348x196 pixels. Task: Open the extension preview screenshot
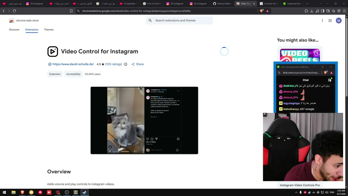click(144, 120)
